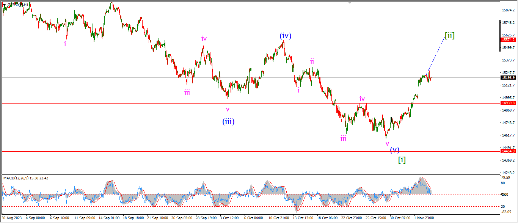Click the 1 Nov 23:00 time label
The image size is (518, 223).
coord(424,218)
